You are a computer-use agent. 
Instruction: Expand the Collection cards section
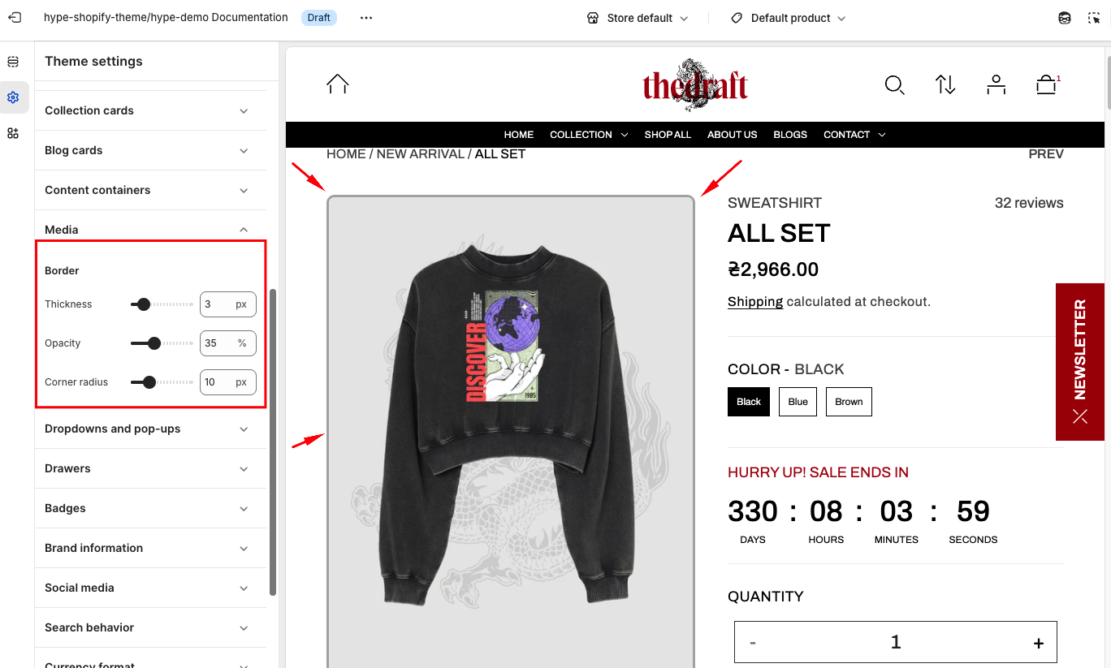150,110
